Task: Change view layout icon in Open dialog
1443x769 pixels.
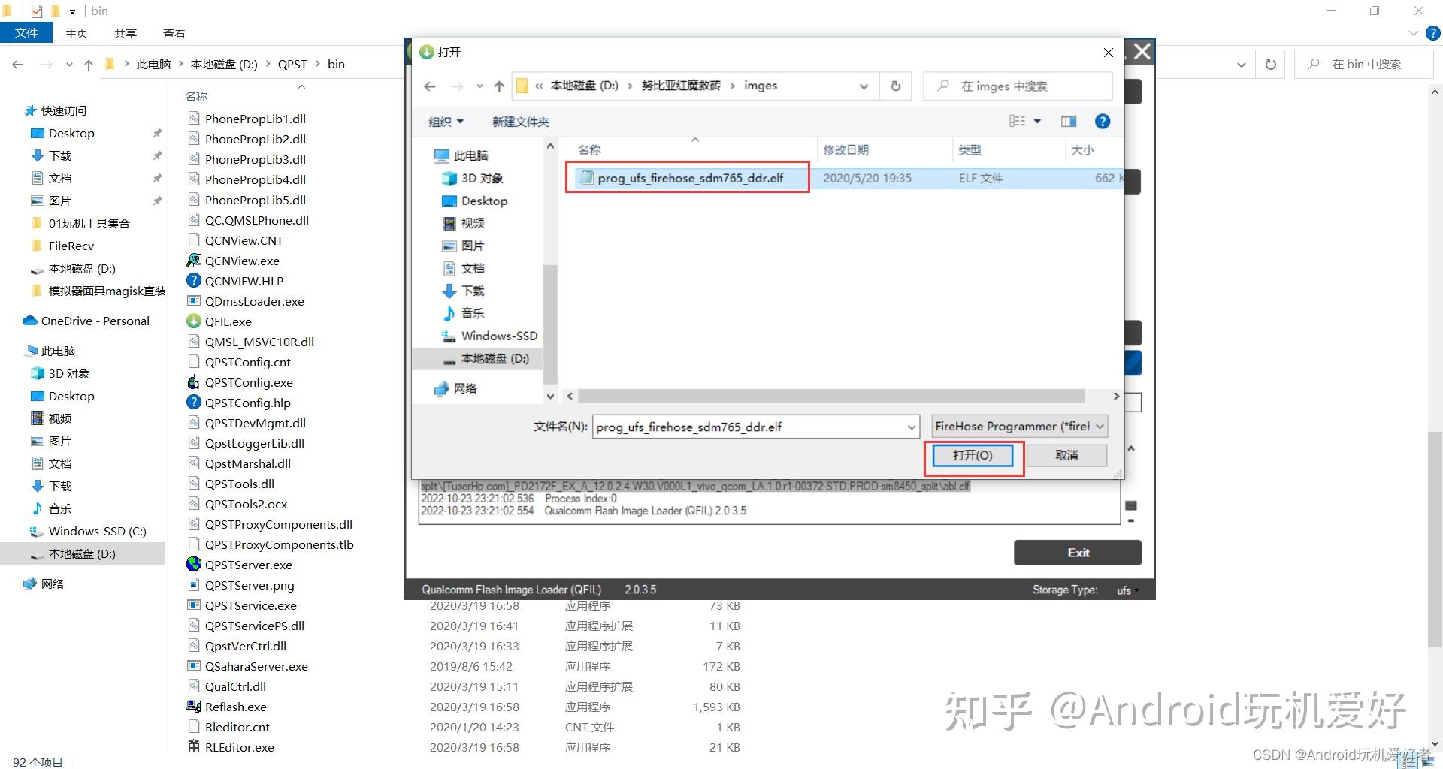Action: pyautogui.click(x=1017, y=122)
